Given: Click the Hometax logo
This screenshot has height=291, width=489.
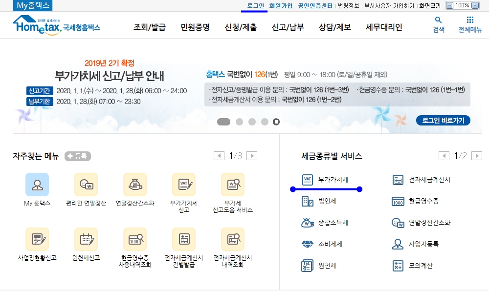Looking at the screenshot, I should pyautogui.click(x=56, y=25).
